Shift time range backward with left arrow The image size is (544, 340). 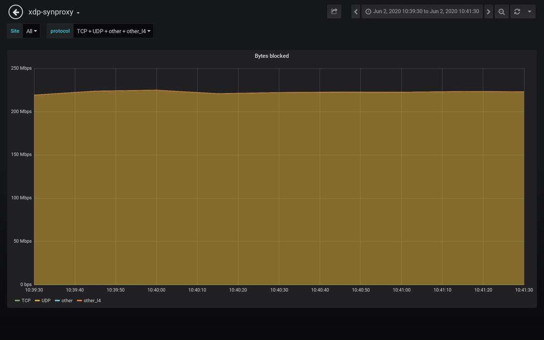(x=355, y=11)
